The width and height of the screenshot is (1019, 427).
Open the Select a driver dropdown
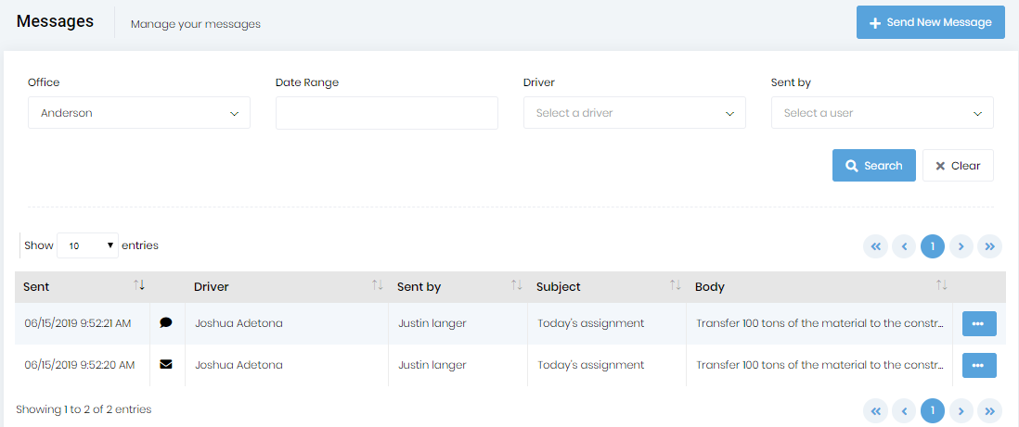(634, 113)
